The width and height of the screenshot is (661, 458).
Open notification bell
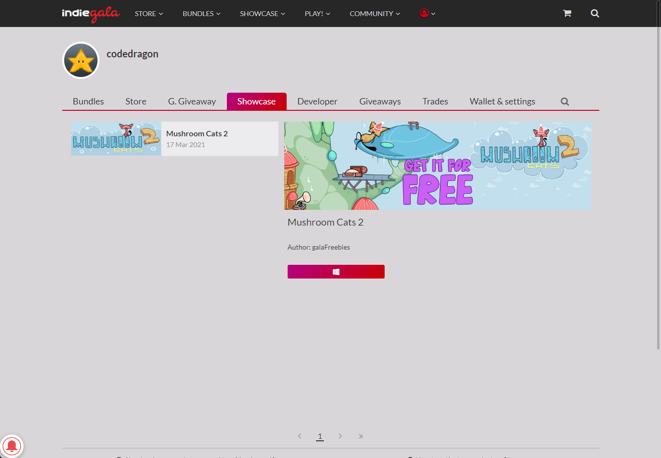pos(12,446)
